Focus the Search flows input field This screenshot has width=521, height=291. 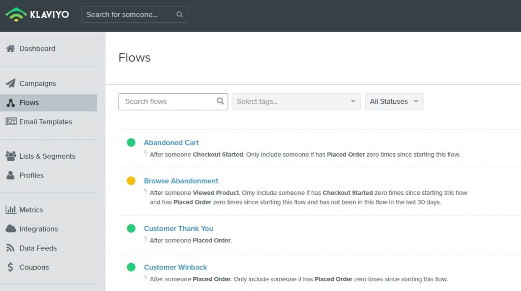[x=168, y=101]
